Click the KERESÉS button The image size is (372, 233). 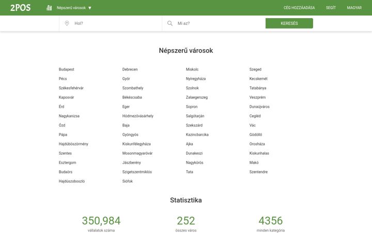pos(289,23)
